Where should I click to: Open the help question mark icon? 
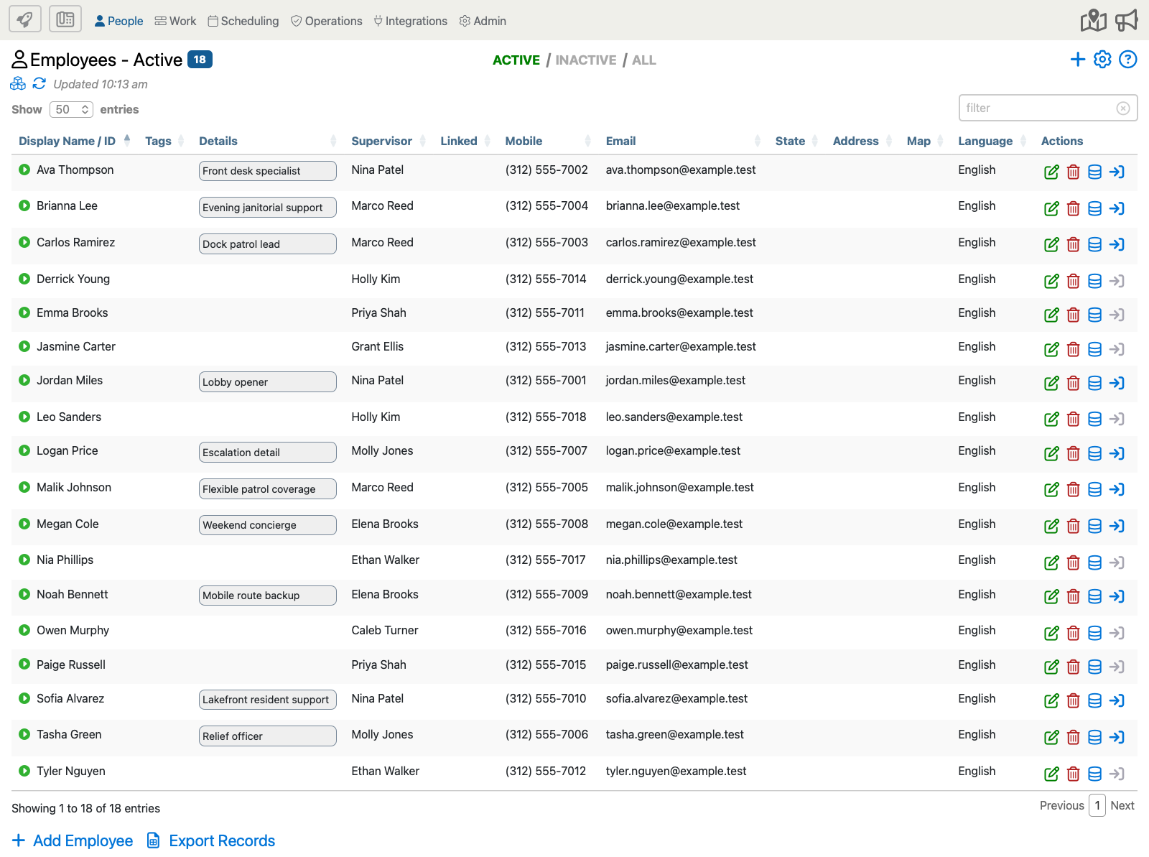tap(1128, 60)
